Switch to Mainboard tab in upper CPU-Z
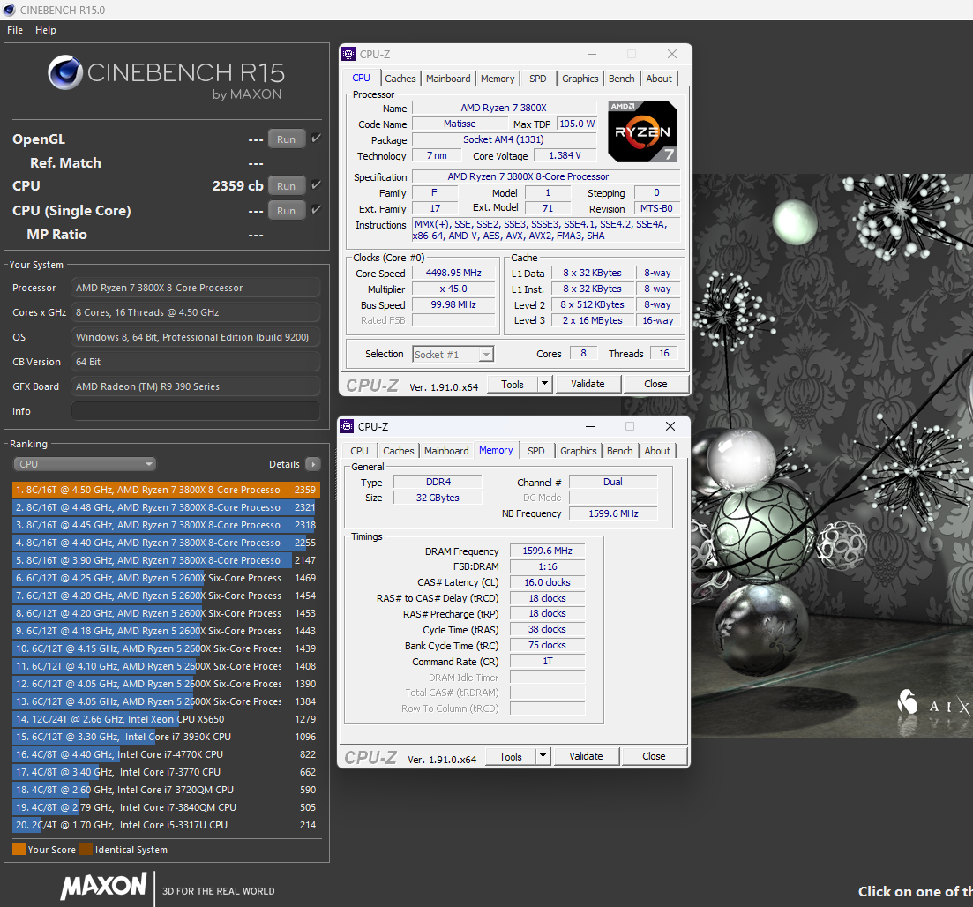The height and width of the screenshot is (907, 973). click(448, 79)
